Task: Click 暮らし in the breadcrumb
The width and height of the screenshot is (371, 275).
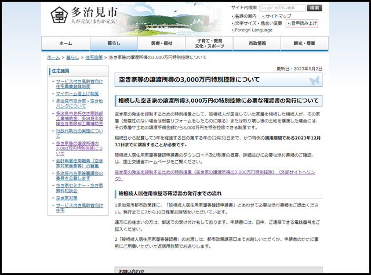Action: click(72, 57)
